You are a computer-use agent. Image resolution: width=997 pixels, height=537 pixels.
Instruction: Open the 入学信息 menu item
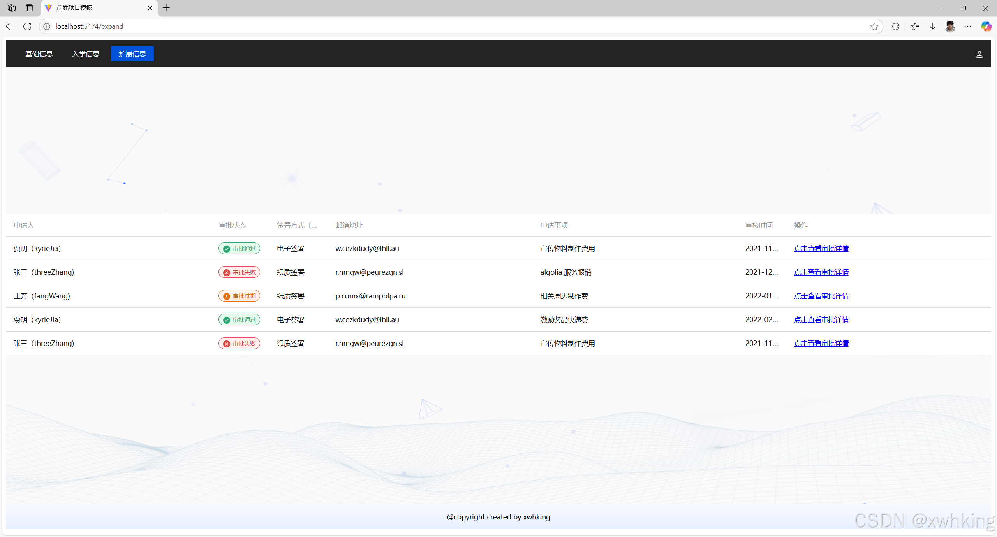[86, 54]
